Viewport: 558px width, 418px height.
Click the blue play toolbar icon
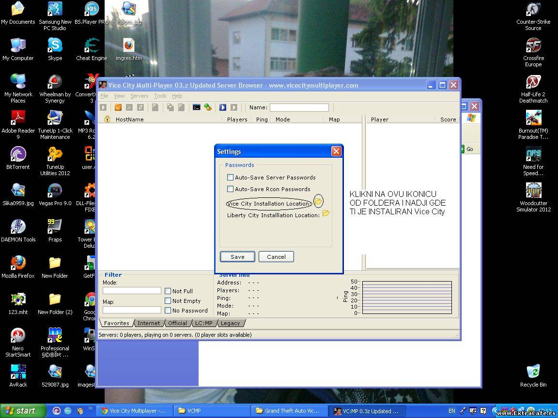click(223, 107)
